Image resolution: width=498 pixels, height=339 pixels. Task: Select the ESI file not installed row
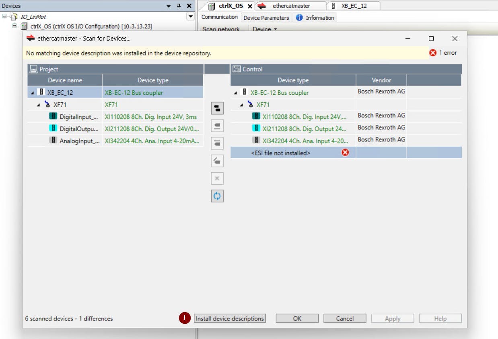pos(281,153)
